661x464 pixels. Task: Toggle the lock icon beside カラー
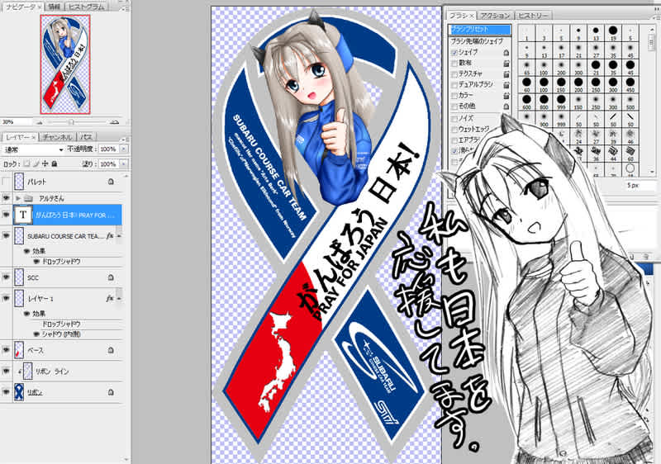click(506, 96)
